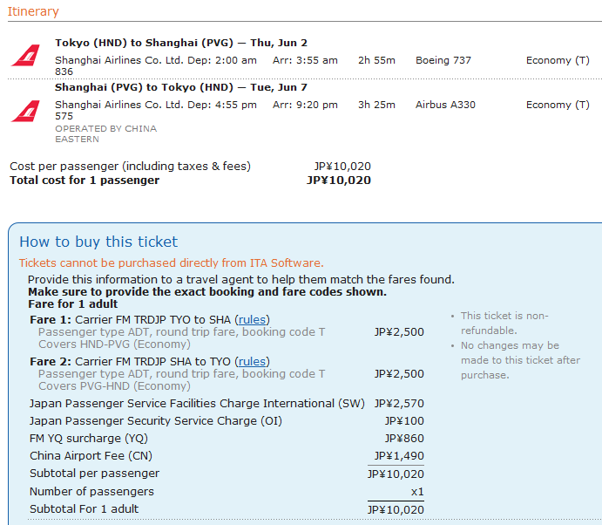Click the Cost per passenger price JP¥10,020
Viewport: 602px width, 525px height.
tap(342, 166)
